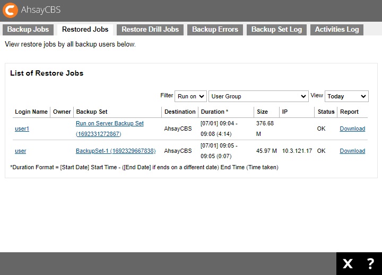
Task: Click the Login Name column header
Action: (x=31, y=112)
